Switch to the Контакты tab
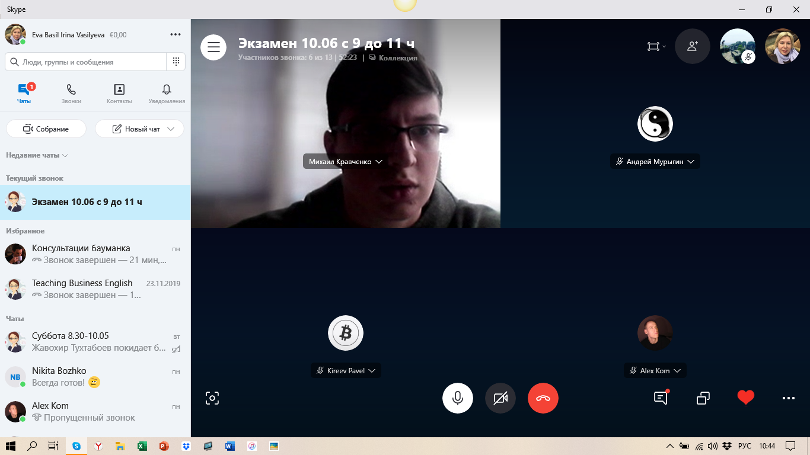This screenshot has height=455, width=810. coord(119,94)
